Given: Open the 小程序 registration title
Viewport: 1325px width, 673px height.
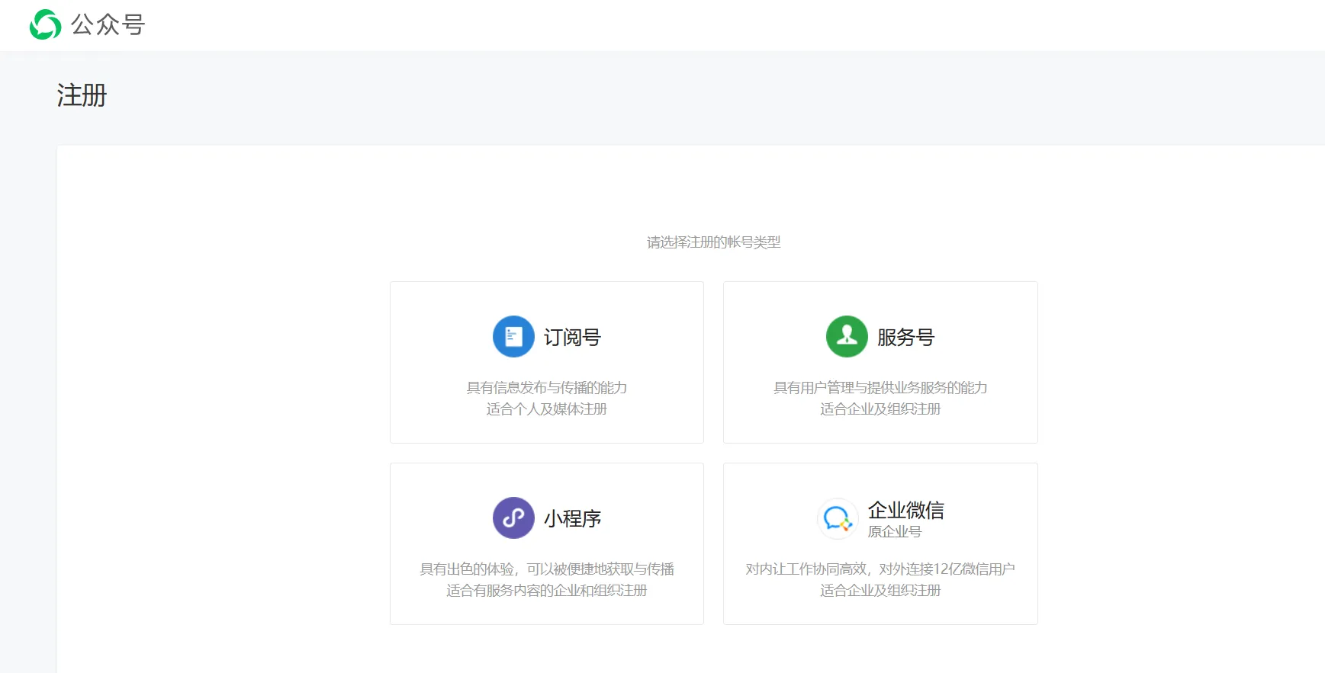Looking at the screenshot, I should [x=572, y=518].
